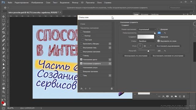This screenshot has height=110, width=196.
Task: Select the Magic Wand tool
Action: (x=3, y=28)
